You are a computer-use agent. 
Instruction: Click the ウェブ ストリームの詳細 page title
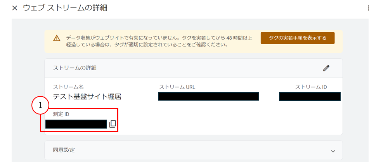65,8
